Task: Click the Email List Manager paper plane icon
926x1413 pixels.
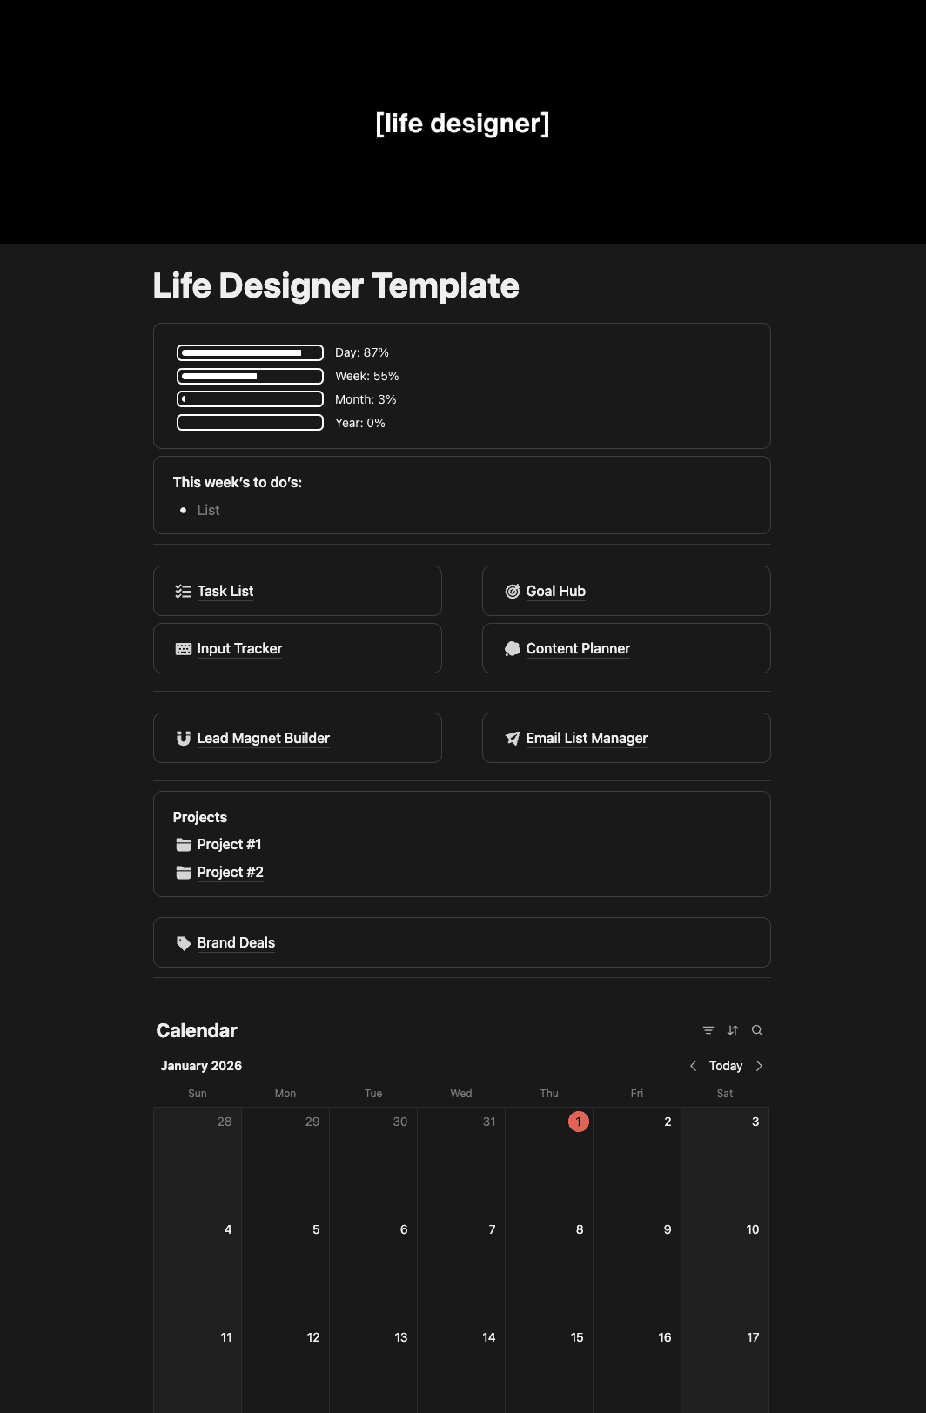Action: tap(513, 739)
